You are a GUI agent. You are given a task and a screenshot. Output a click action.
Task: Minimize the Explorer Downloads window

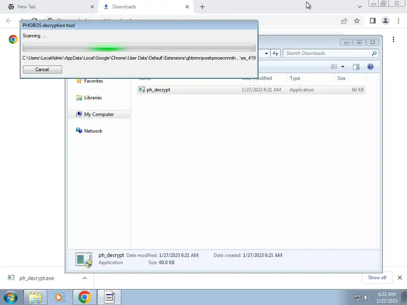point(346,42)
